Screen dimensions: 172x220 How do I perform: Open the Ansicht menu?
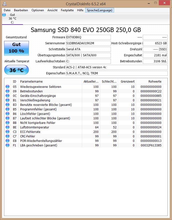(52, 10)
